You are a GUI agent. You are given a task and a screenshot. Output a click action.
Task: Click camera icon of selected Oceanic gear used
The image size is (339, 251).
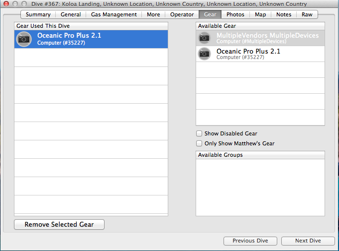coord(24,39)
